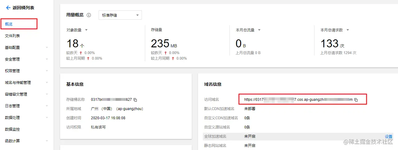Viewport: 398px width, 150px height.
Task: Expand the 函数计算 sidebar chevron
Action: coord(47,141)
